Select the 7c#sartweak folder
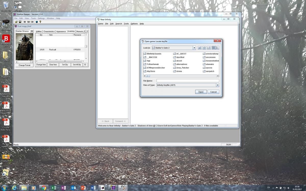The height and width of the screenshot is (191, 306). click(x=151, y=64)
